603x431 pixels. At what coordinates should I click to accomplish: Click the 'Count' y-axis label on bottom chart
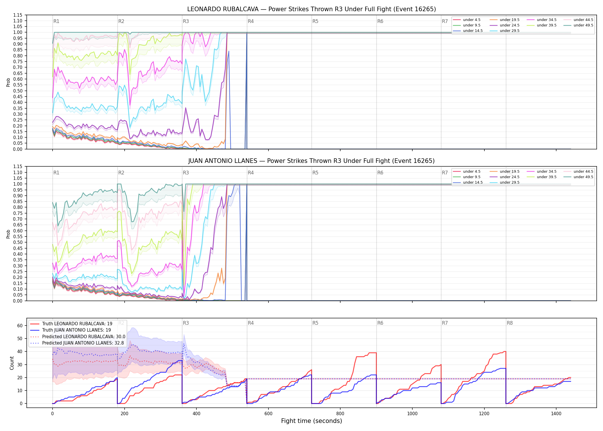12,363
